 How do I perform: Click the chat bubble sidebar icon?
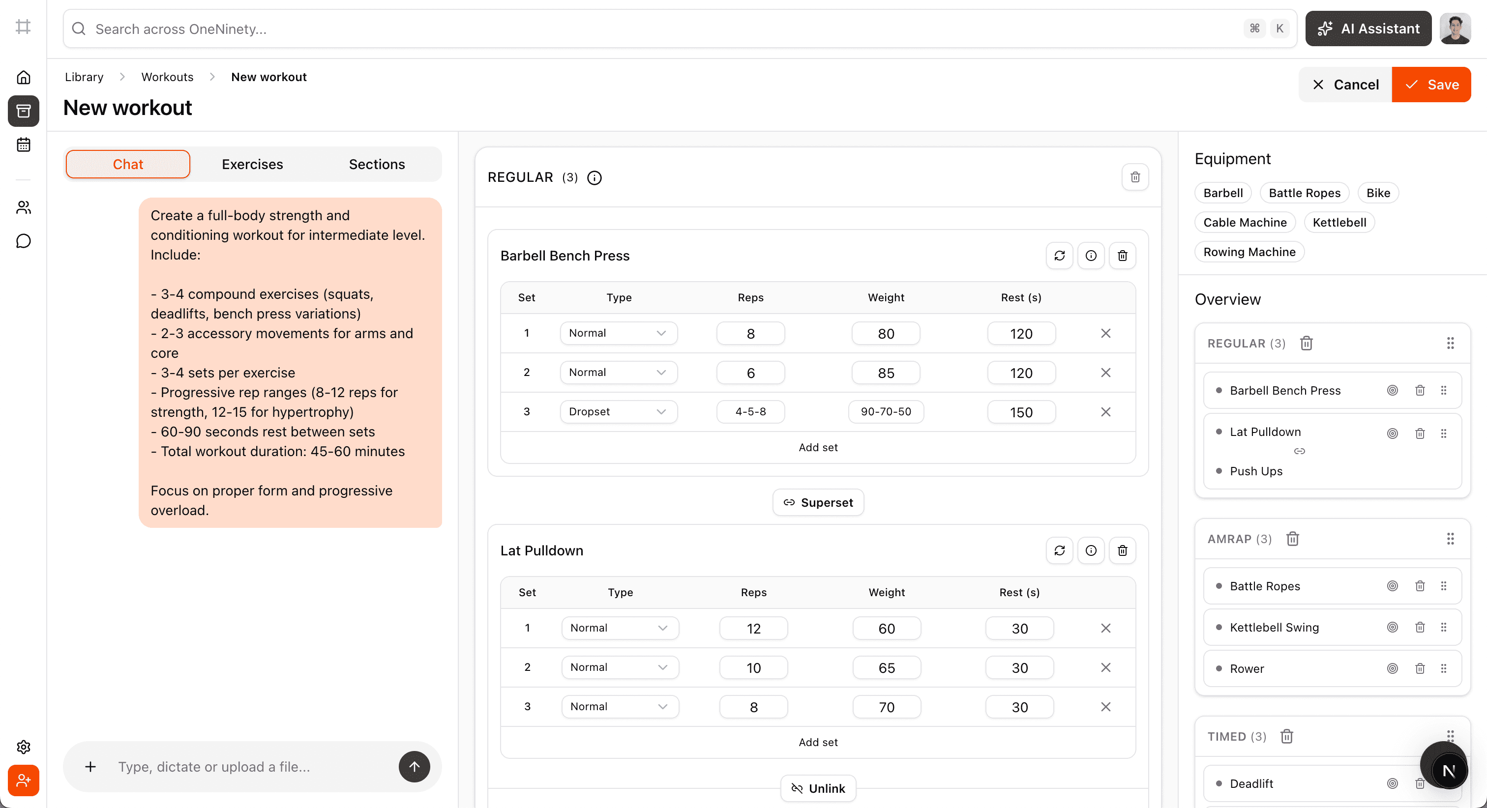[x=23, y=241]
